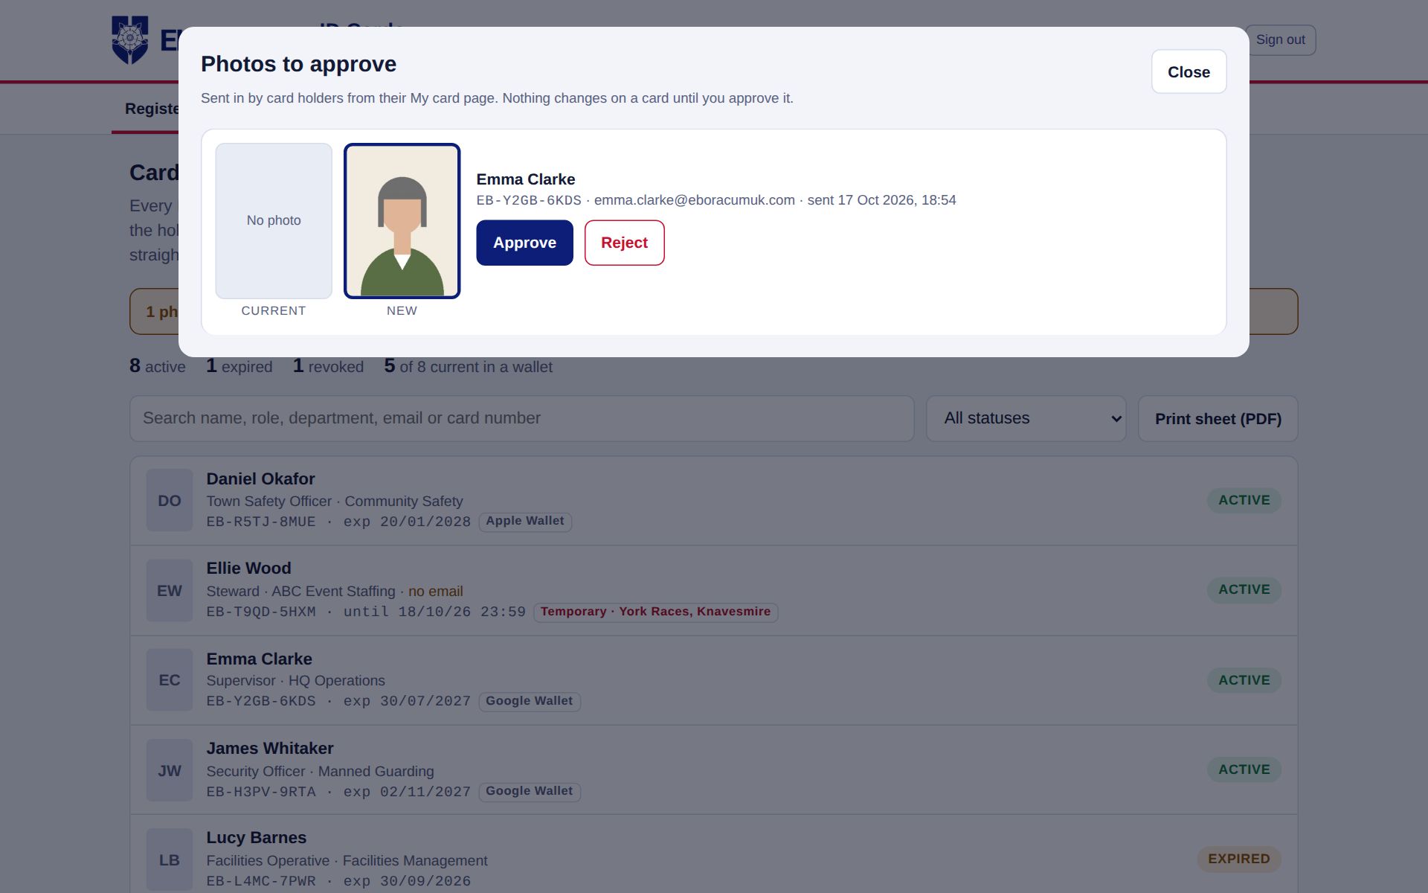Viewport: 1428px width, 893px height.
Task: Focus the card search input field
Action: click(x=521, y=418)
